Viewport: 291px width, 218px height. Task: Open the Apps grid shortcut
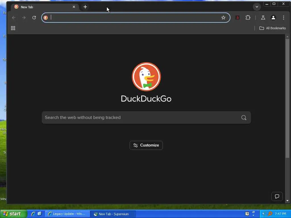coord(13,28)
